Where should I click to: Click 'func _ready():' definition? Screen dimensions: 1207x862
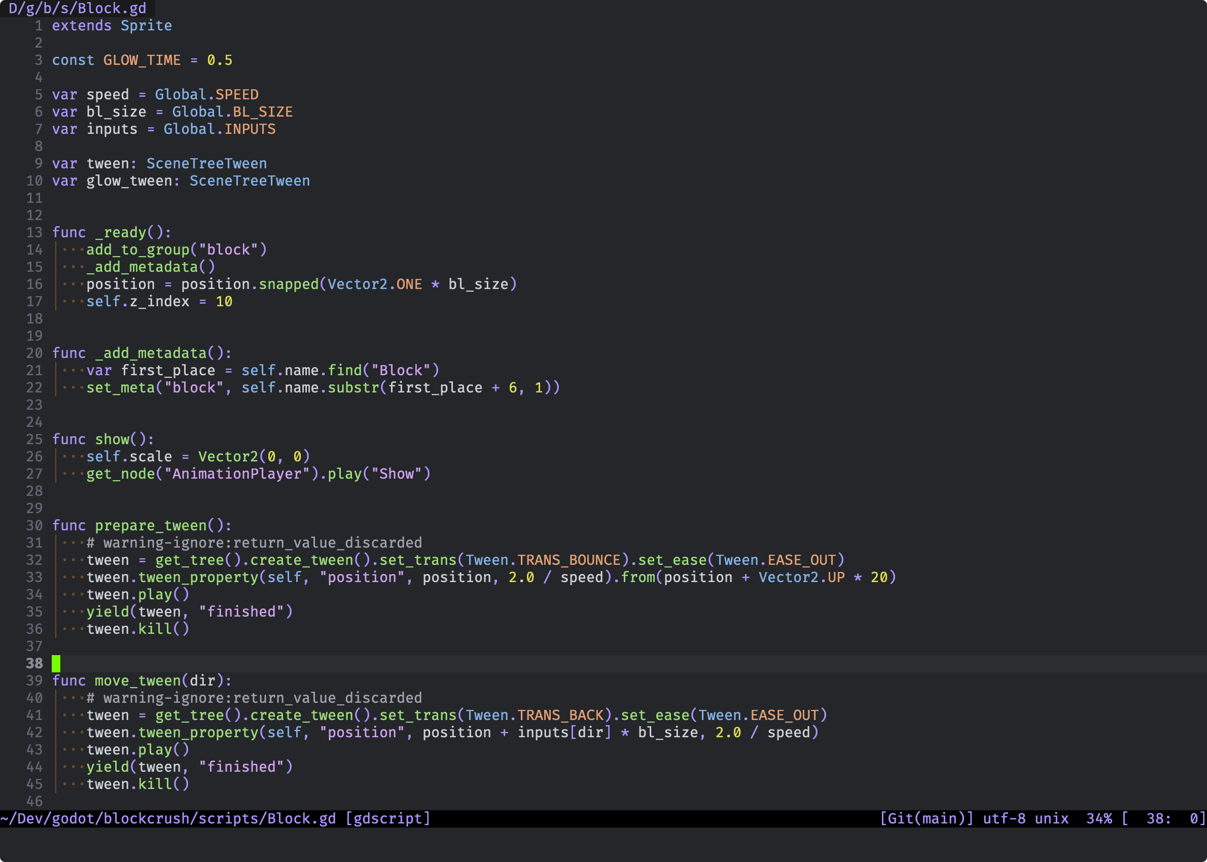click(x=112, y=232)
